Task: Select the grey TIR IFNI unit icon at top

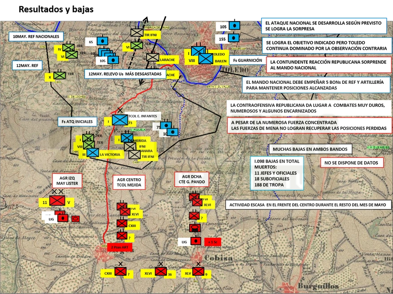Action: point(137,32)
